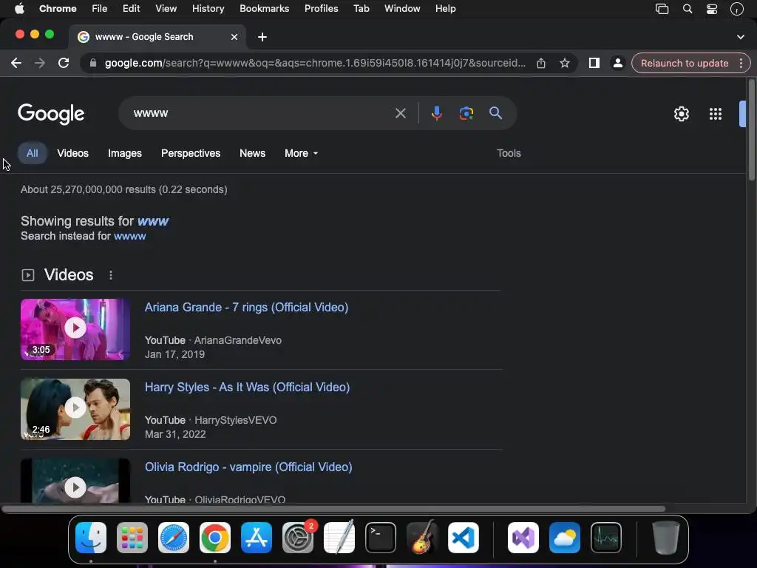Play the vampire video thumbnail
The width and height of the screenshot is (757, 568).
tap(75, 481)
